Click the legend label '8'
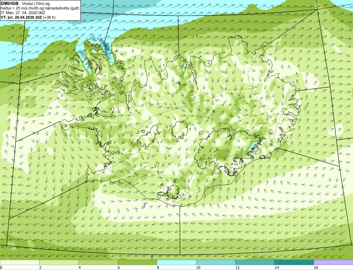 (x=158, y=268)
